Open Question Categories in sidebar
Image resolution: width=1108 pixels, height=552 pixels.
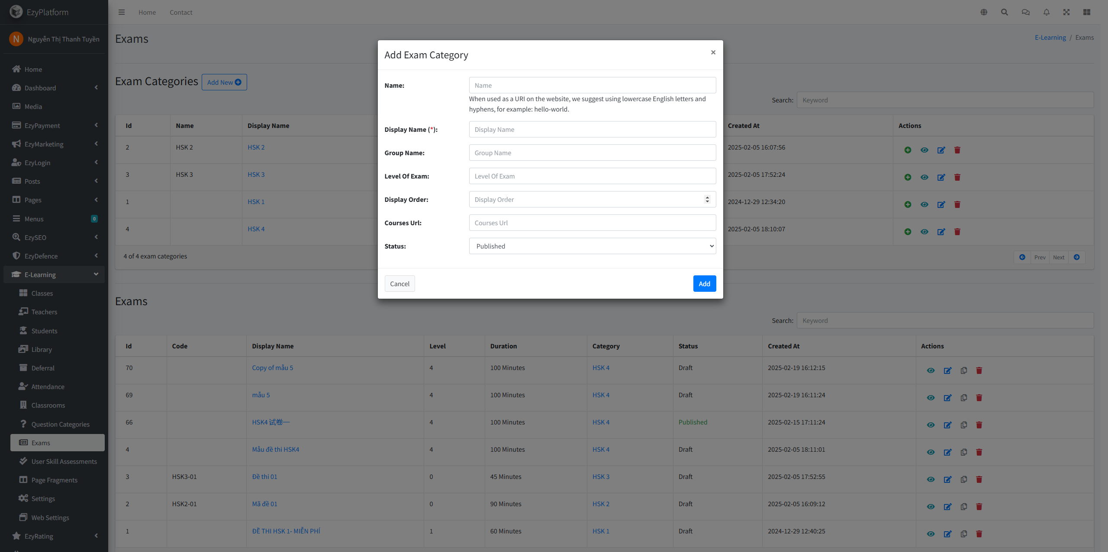click(60, 424)
